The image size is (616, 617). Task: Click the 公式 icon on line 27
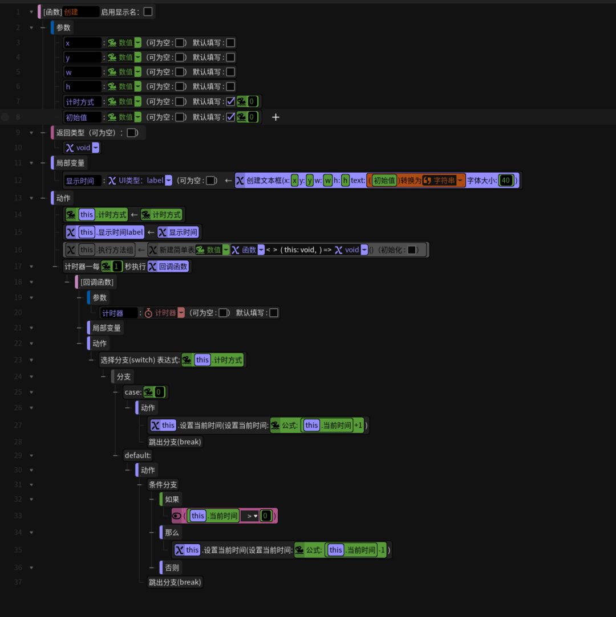275,426
